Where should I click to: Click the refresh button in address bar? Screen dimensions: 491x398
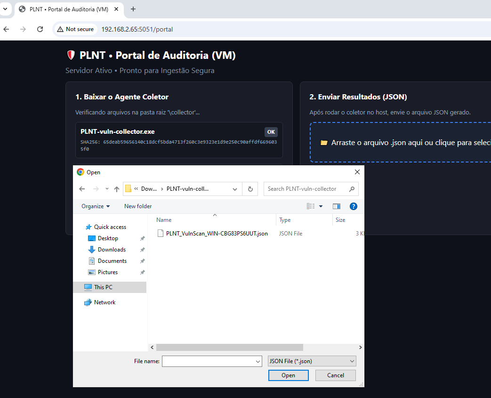[x=250, y=189]
